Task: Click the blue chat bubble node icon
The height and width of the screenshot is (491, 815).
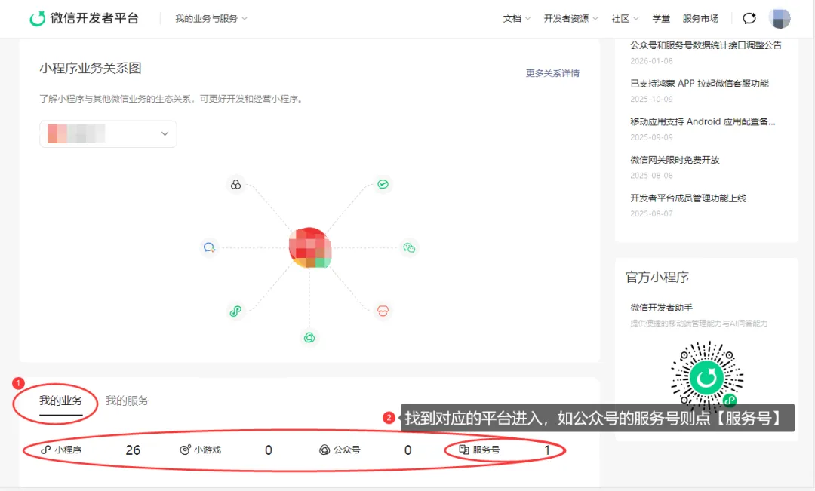Action: pos(210,247)
